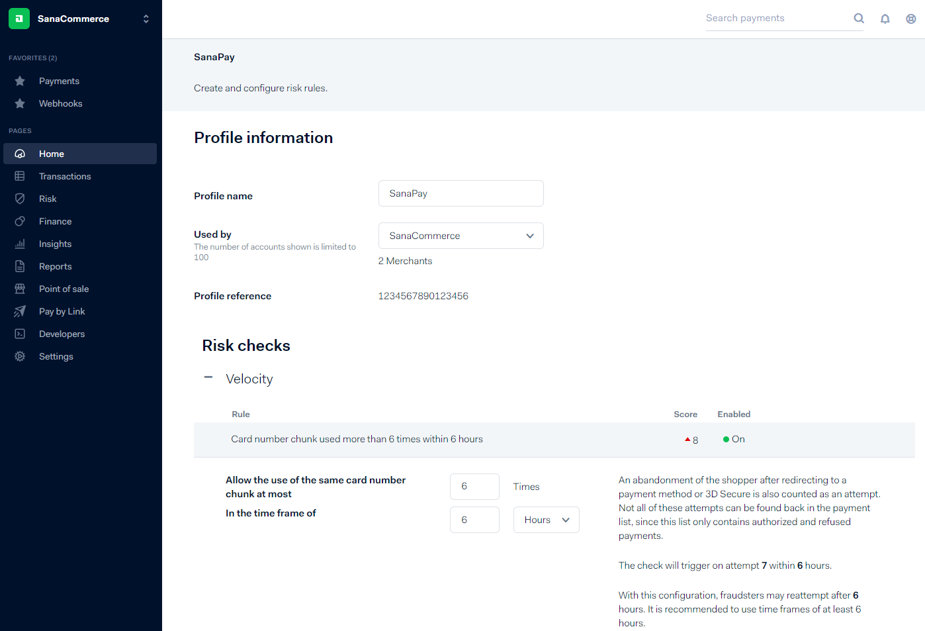The width and height of the screenshot is (925, 631).
Task: Open the Used by SanaCommerce dropdown
Action: click(x=461, y=236)
